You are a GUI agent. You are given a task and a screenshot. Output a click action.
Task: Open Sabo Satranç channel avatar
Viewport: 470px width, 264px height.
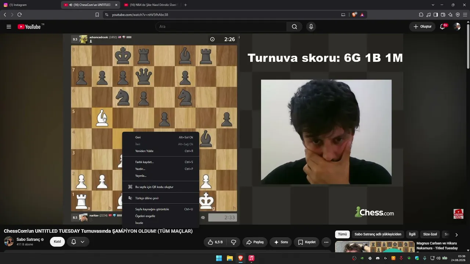click(9, 242)
